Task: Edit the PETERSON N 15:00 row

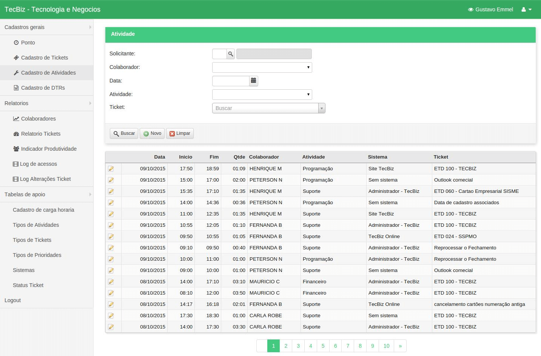Action: [x=111, y=180]
